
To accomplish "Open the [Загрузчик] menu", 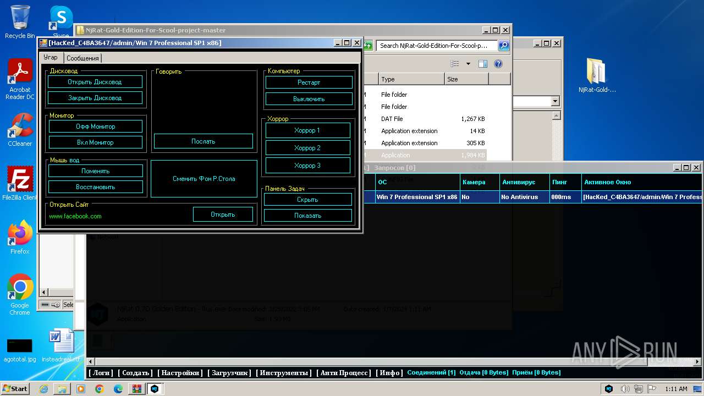I will coord(229,373).
